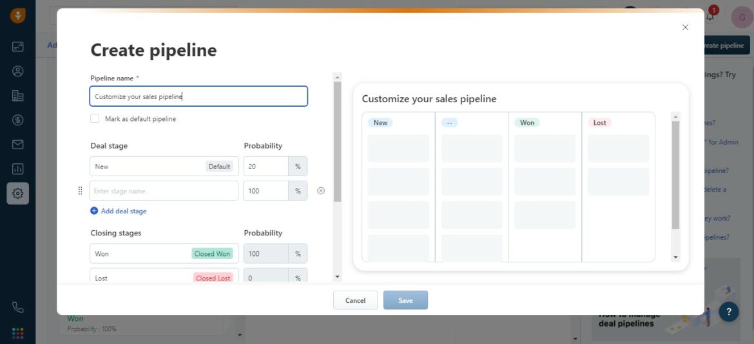
Task: Click the form scrollbar down arrow
Action: 337,277
